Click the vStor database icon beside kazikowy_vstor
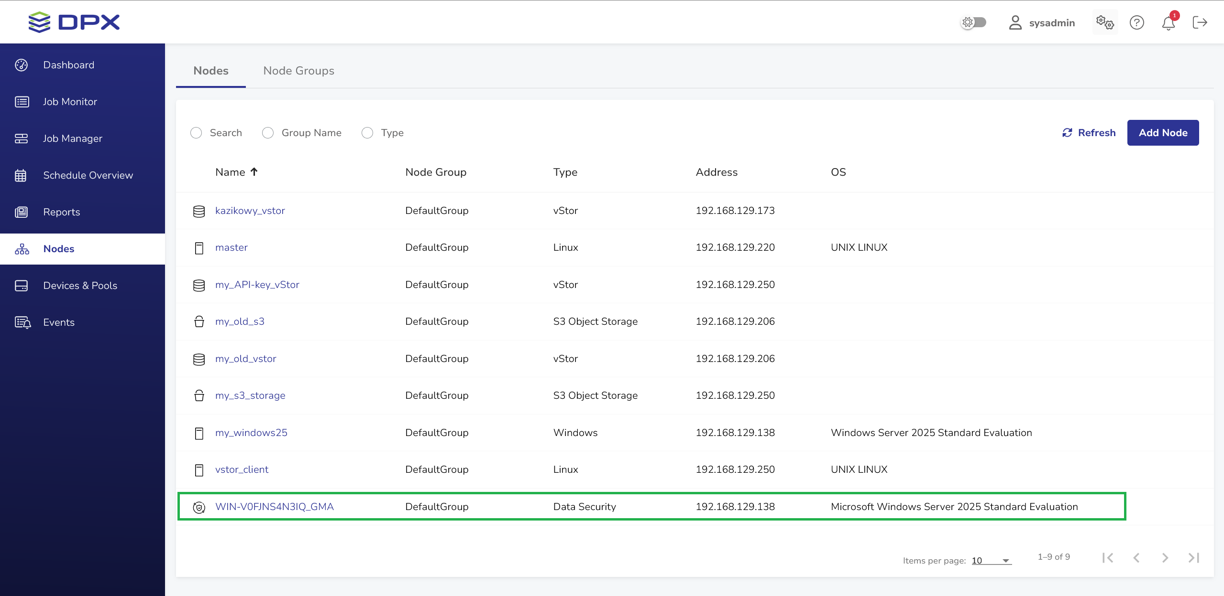1224x596 pixels. [x=199, y=211]
